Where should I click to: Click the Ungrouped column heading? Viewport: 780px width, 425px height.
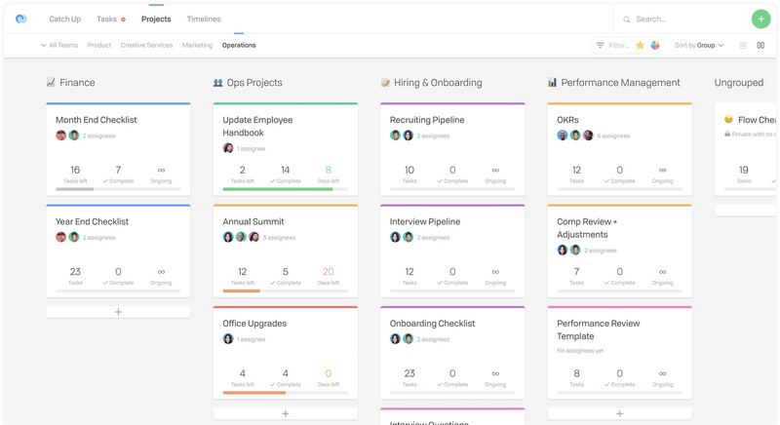(x=739, y=83)
